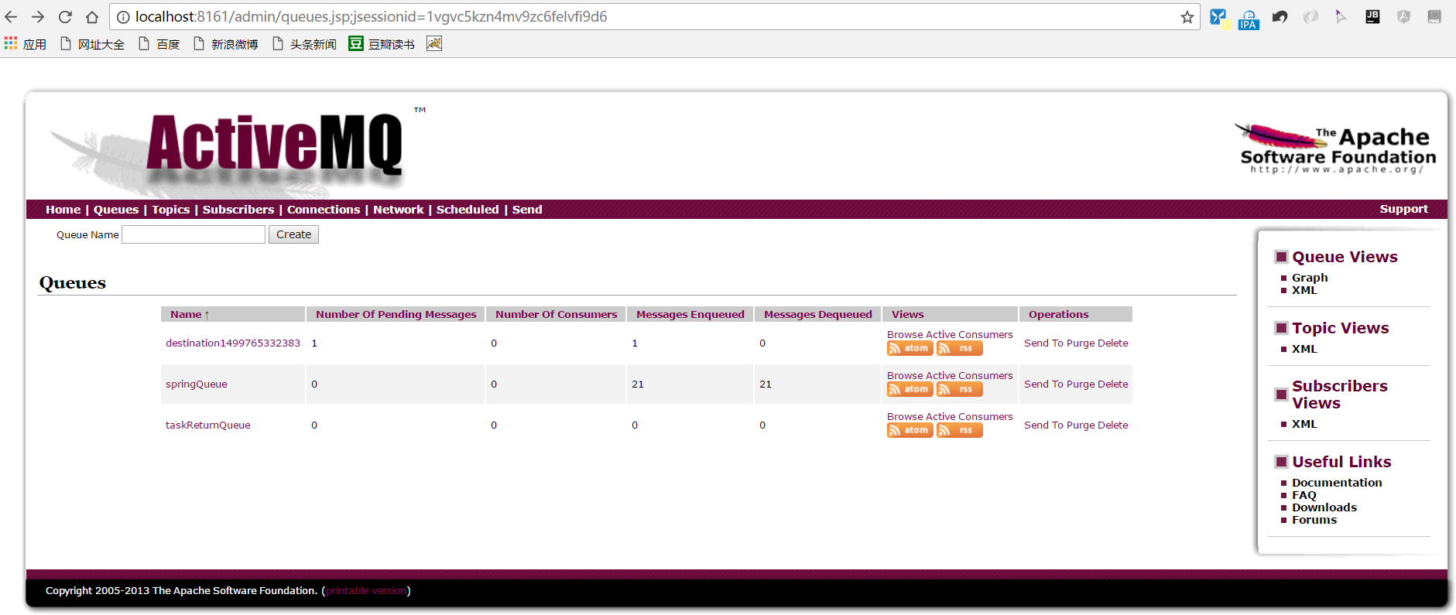Open atom feed for springQueue
1456x615 pixels.
tap(910, 389)
